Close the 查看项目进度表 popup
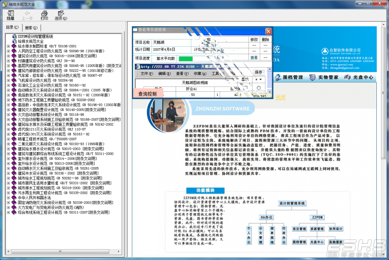The image size is (389, 260). click(x=268, y=31)
